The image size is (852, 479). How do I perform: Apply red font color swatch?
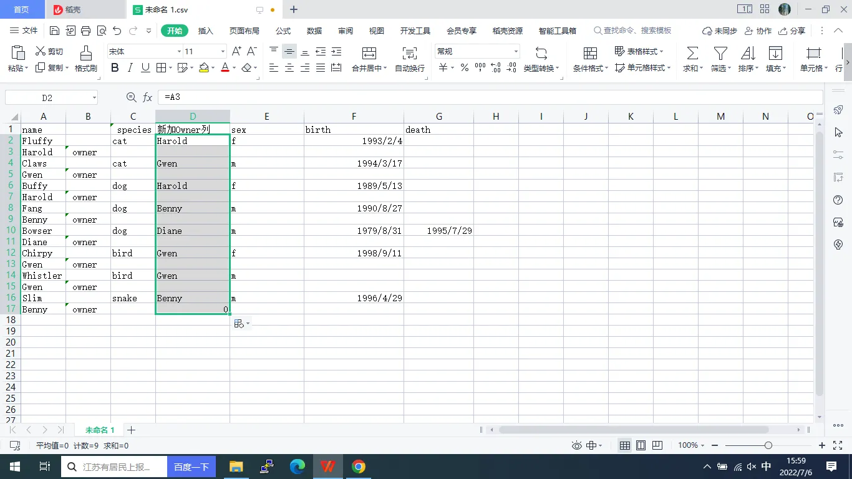click(225, 67)
